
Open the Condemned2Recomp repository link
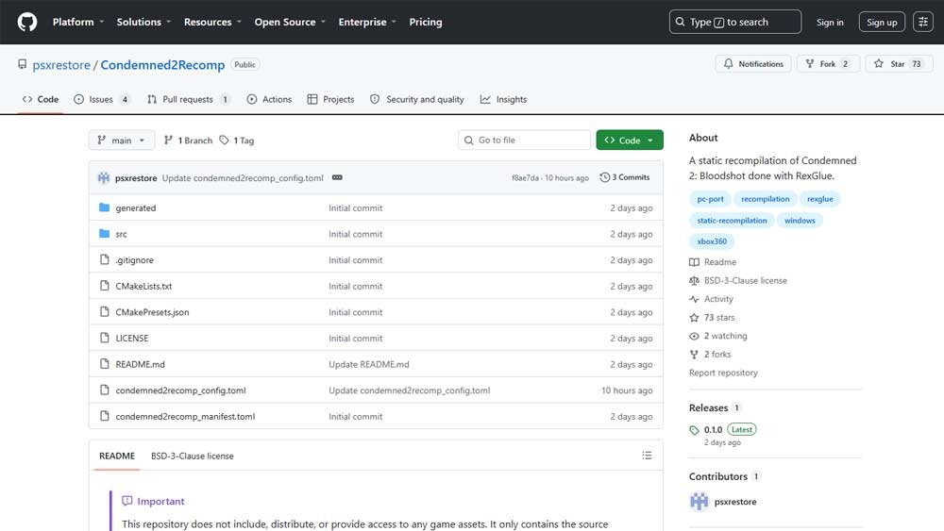pyautogui.click(x=162, y=65)
